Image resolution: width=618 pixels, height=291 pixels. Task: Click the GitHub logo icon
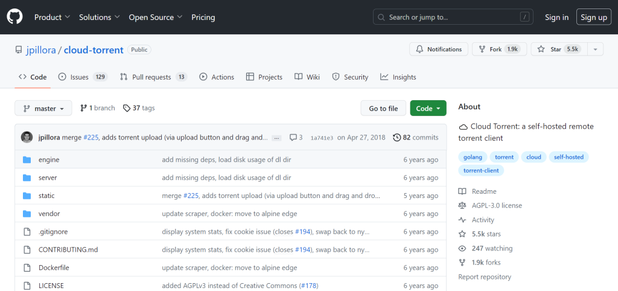click(x=14, y=18)
